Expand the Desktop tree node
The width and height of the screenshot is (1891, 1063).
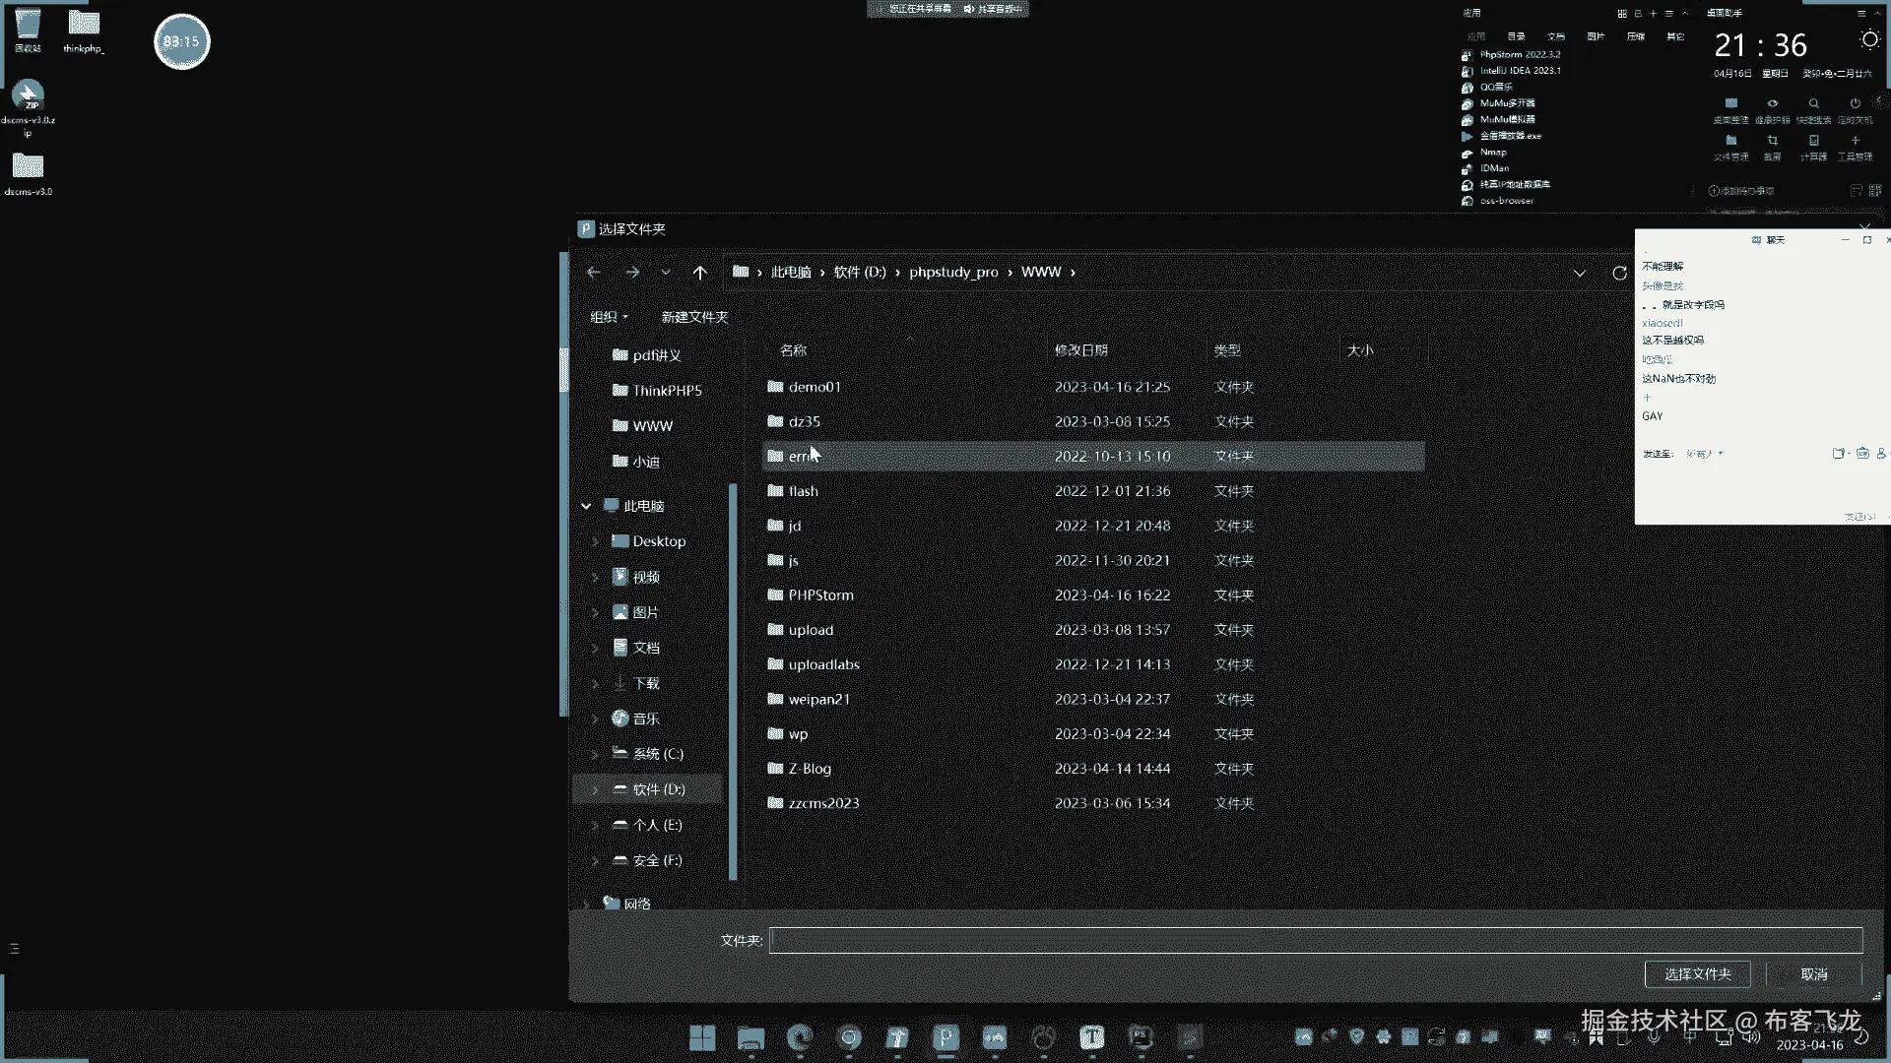(595, 541)
